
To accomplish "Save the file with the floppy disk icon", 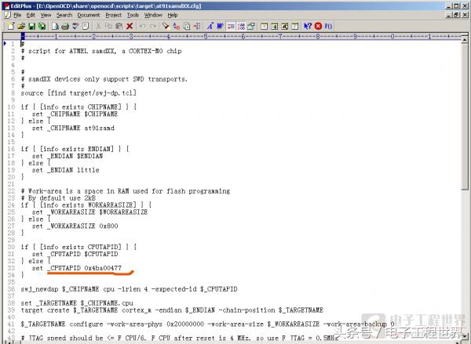I will pos(31,26).
